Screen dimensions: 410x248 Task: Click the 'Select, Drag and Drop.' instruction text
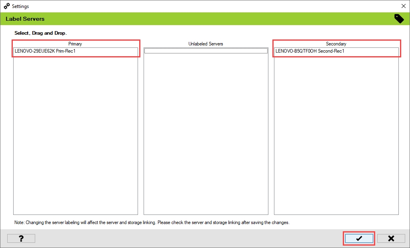(40, 33)
